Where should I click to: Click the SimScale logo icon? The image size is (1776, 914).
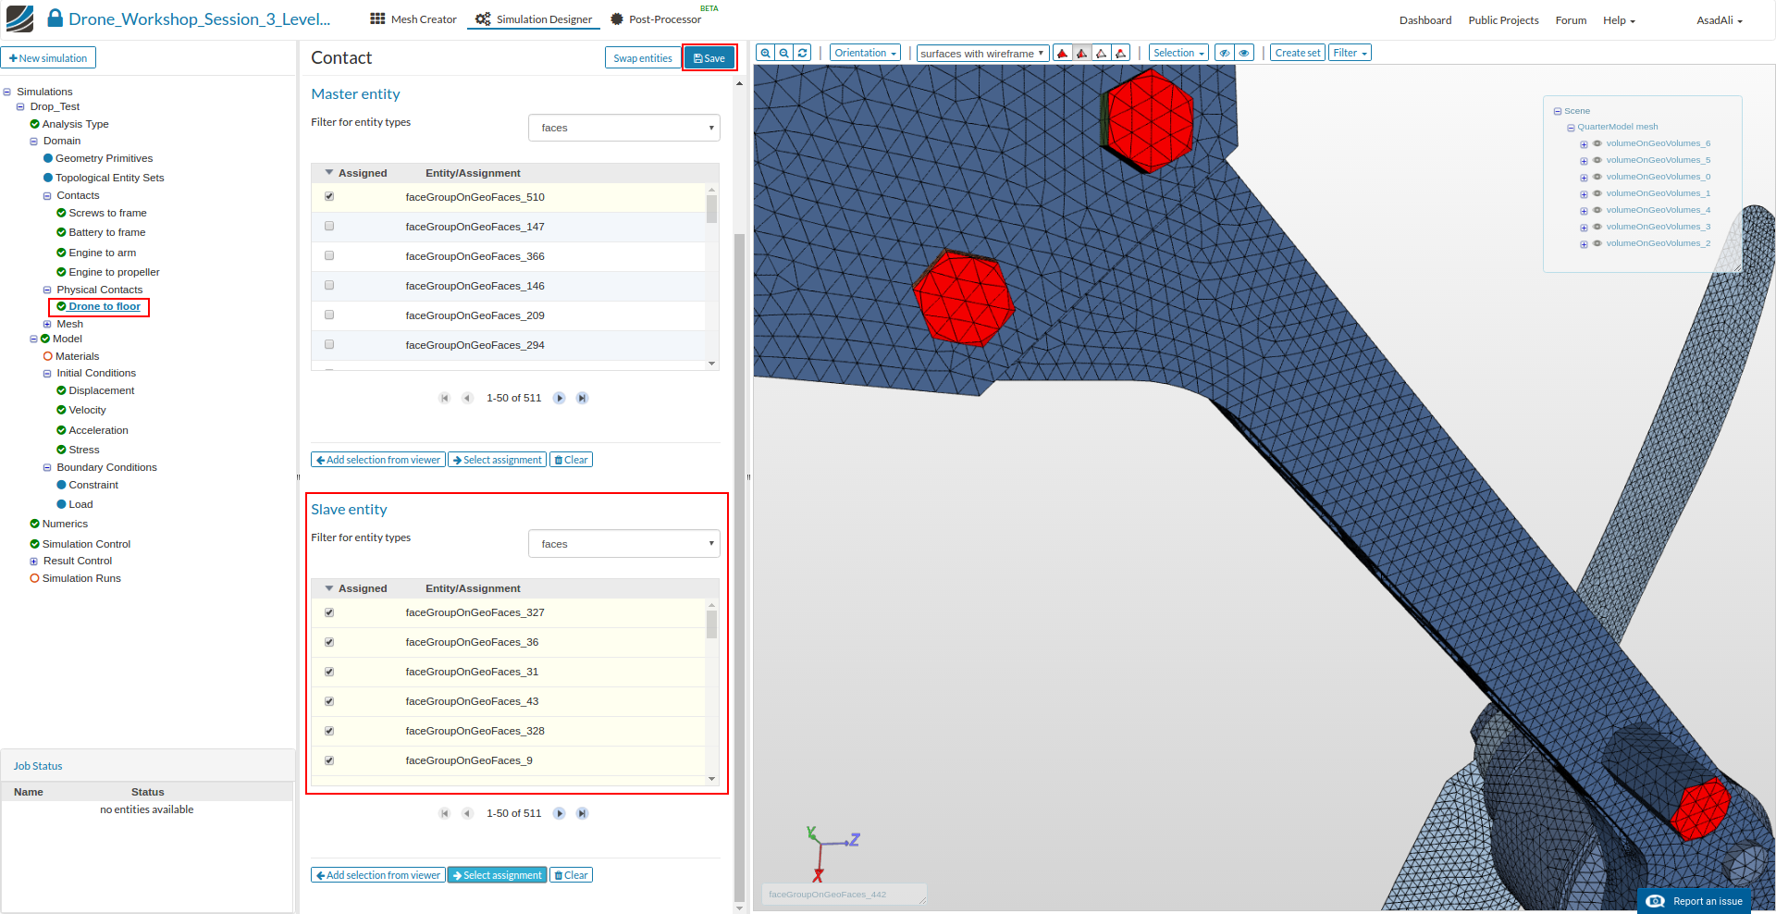click(19, 19)
